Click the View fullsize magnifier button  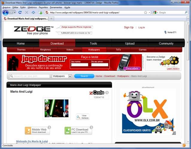(x=83, y=117)
